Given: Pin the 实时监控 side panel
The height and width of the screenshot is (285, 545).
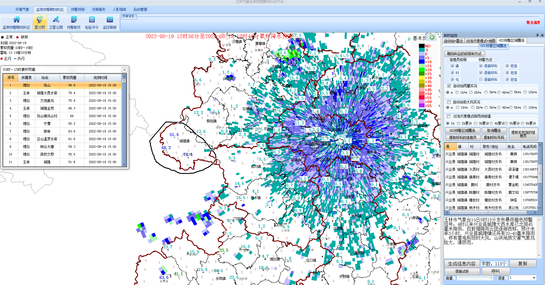Looking at the screenshot, I should tap(537, 35).
